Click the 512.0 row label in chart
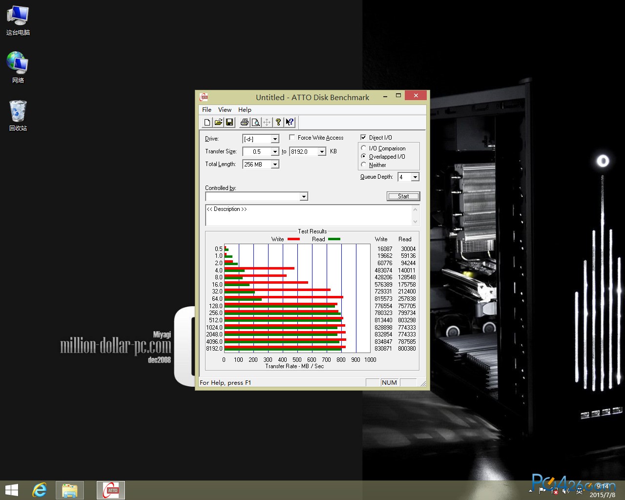Image resolution: width=625 pixels, height=500 pixels. [216, 320]
